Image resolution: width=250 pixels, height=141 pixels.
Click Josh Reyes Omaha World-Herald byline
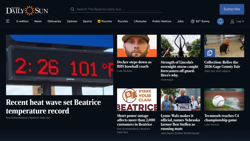(x=180, y=133)
